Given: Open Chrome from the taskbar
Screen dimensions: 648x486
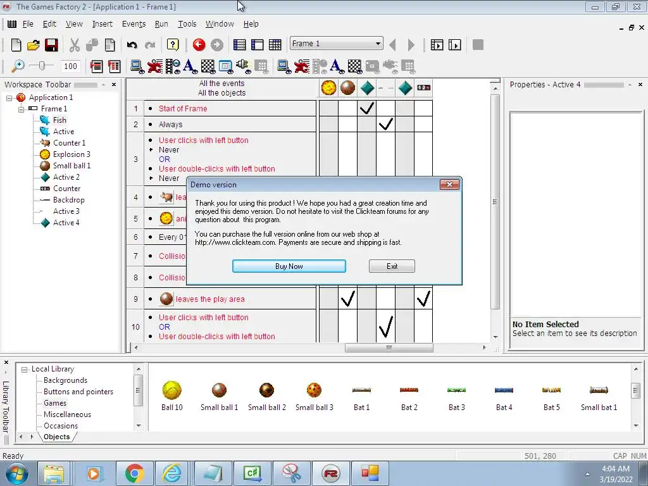Looking at the screenshot, I should (134, 473).
